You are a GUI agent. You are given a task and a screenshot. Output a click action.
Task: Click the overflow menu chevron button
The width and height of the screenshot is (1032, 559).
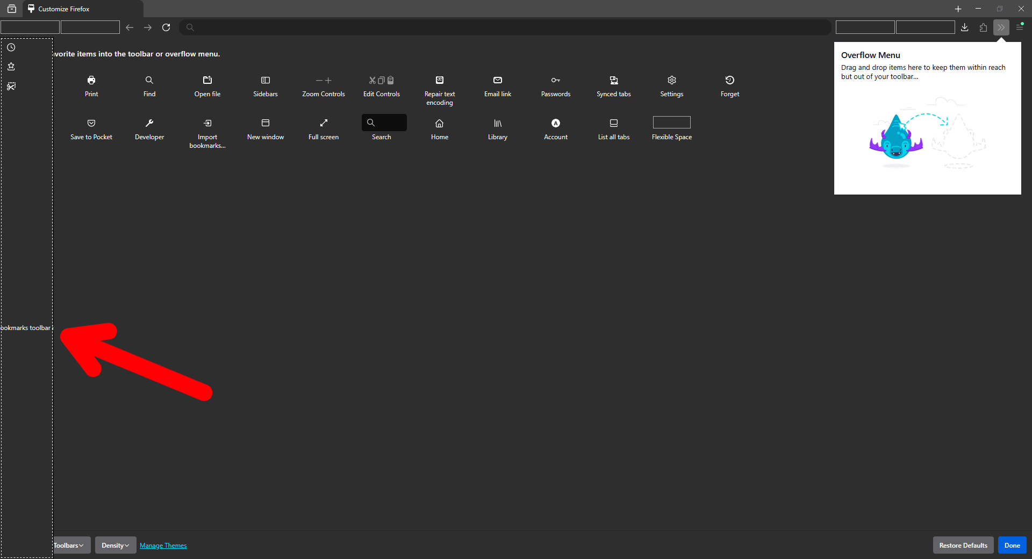(1001, 27)
